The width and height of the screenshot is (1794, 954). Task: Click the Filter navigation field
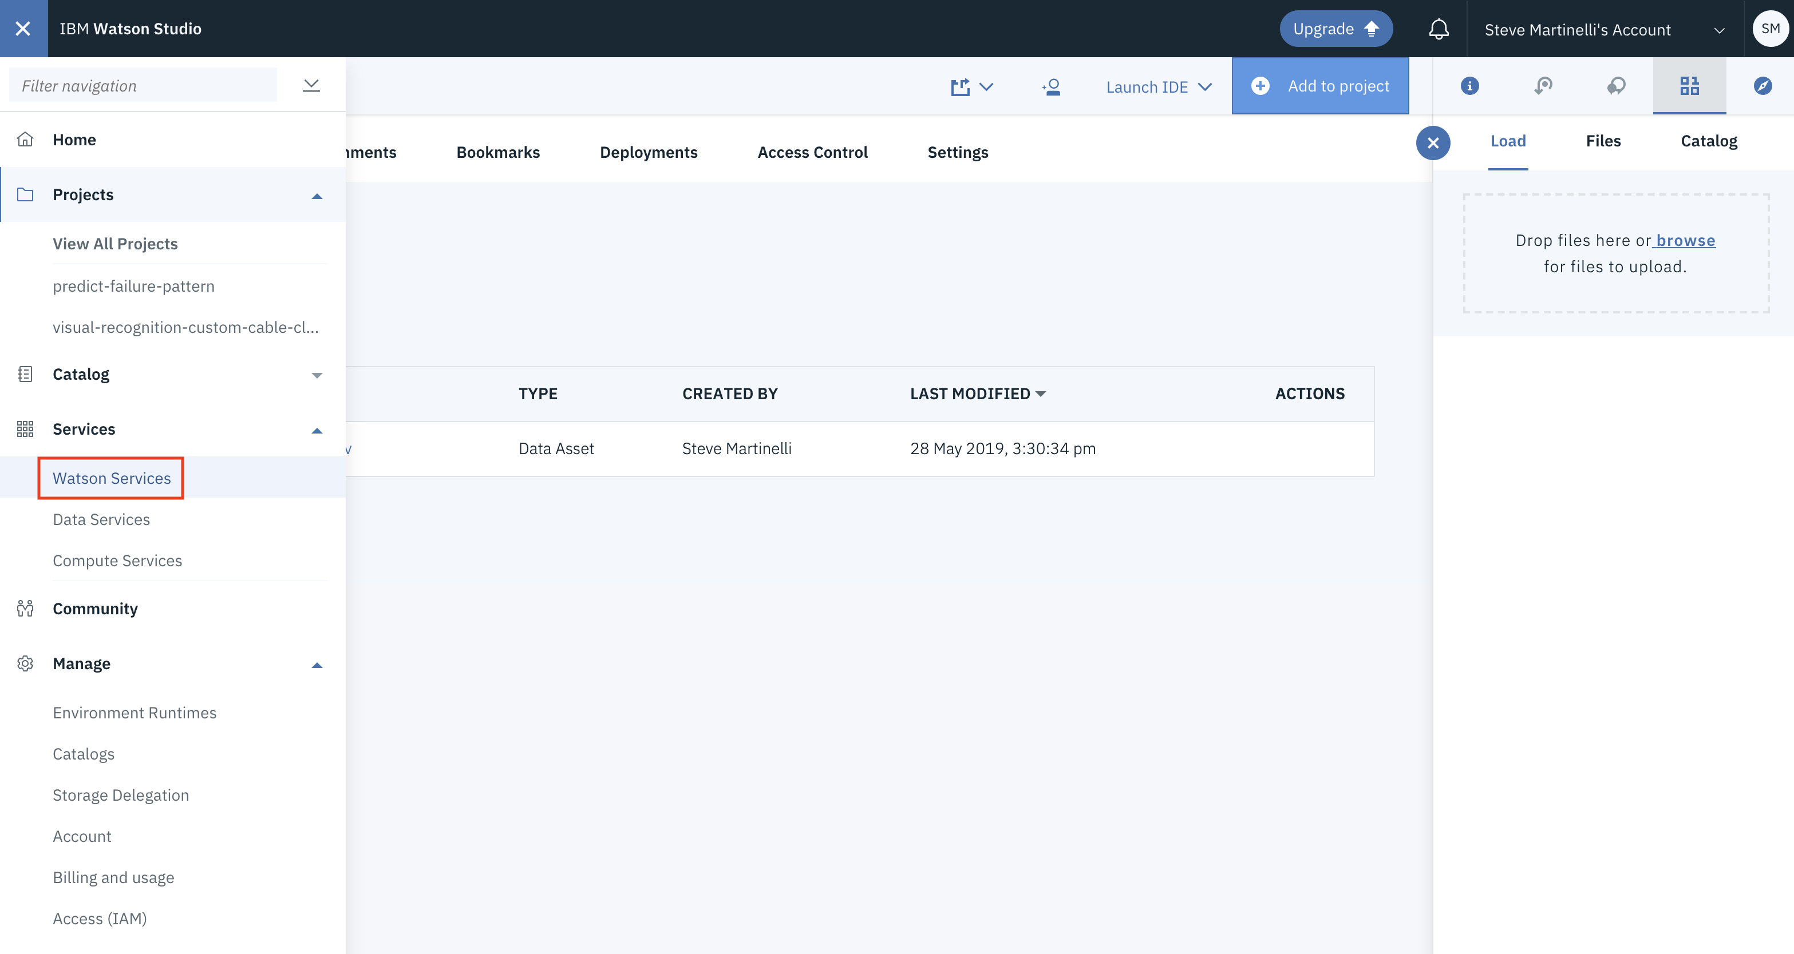pos(143,86)
